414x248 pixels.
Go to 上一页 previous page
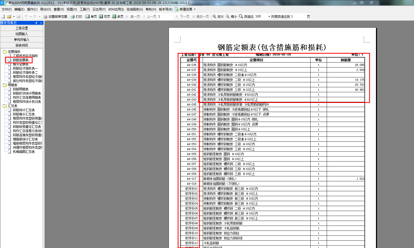click(x=150, y=16)
